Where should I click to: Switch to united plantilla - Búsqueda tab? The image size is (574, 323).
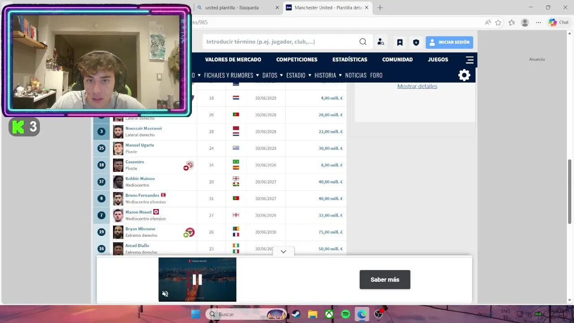coord(238,8)
